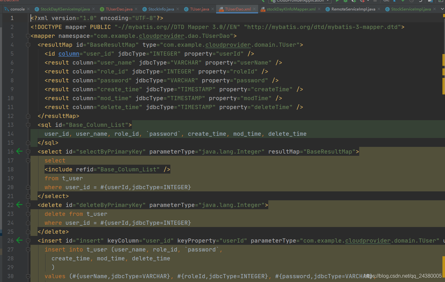Run CloudProviderApplication with the green play icon
The height and width of the screenshot is (282, 445).
click(338, 1)
